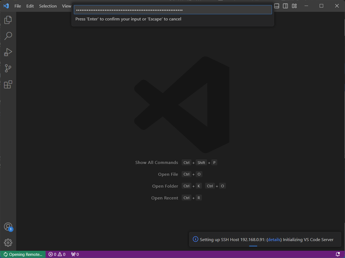Open the File menu
The width and height of the screenshot is (345, 258).
pos(18,6)
